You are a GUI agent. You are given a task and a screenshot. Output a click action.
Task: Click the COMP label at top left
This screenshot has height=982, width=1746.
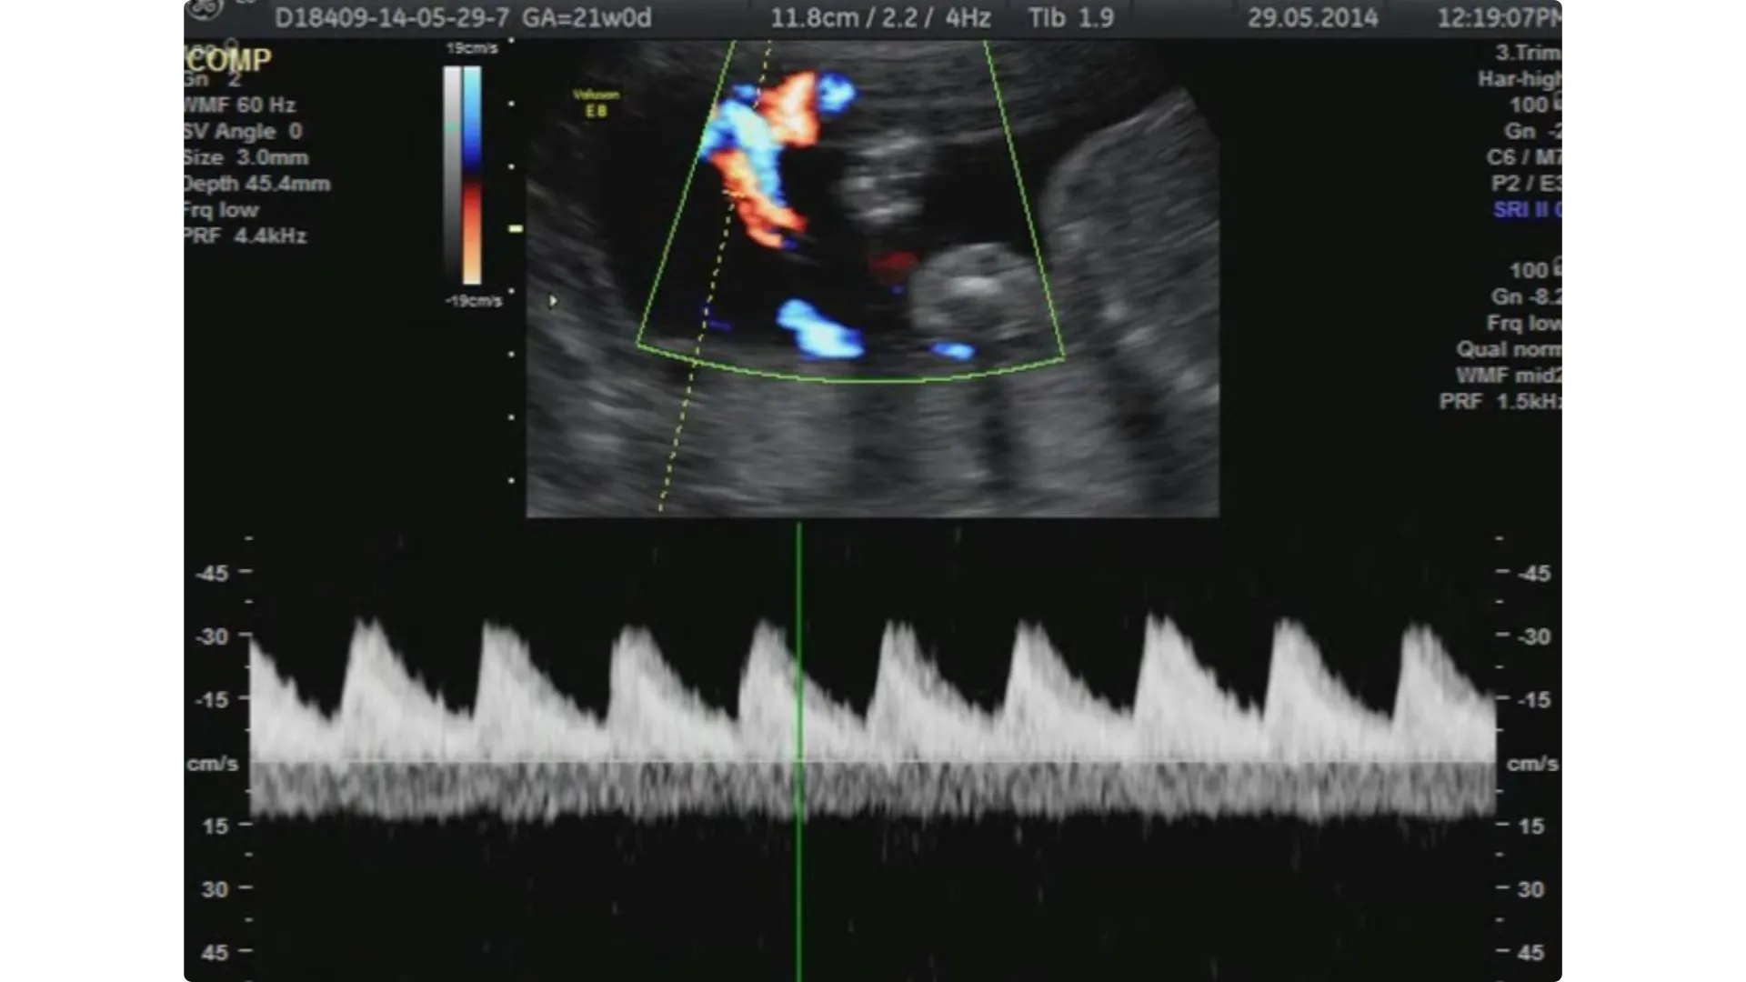pos(228,60)
